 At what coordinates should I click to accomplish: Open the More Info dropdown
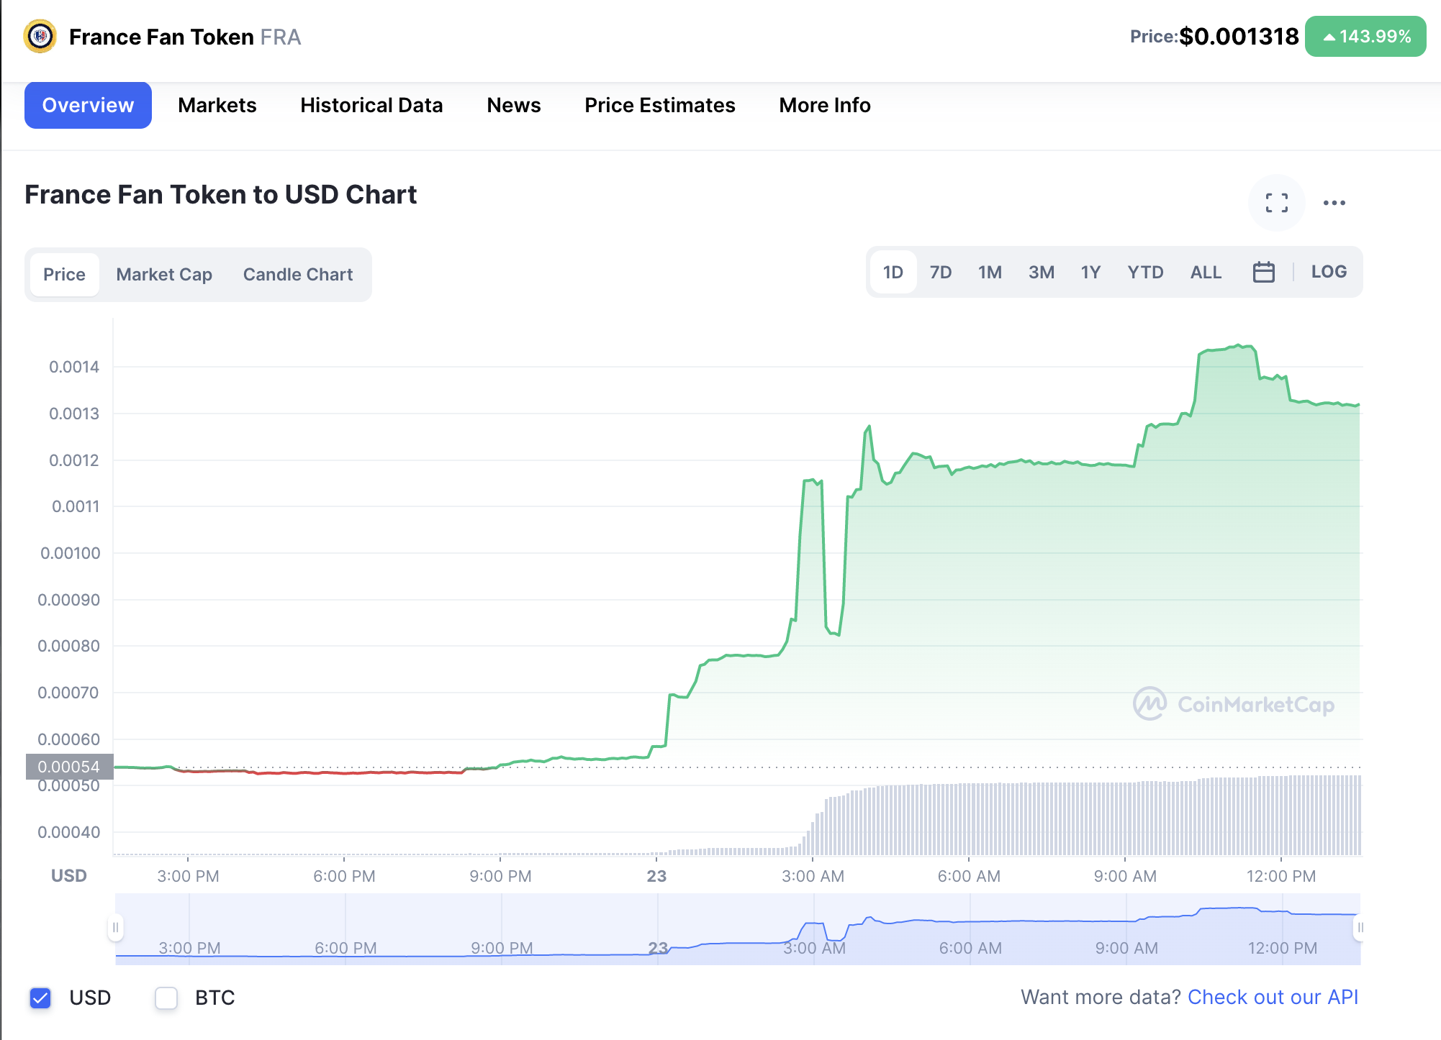(824, 105)
